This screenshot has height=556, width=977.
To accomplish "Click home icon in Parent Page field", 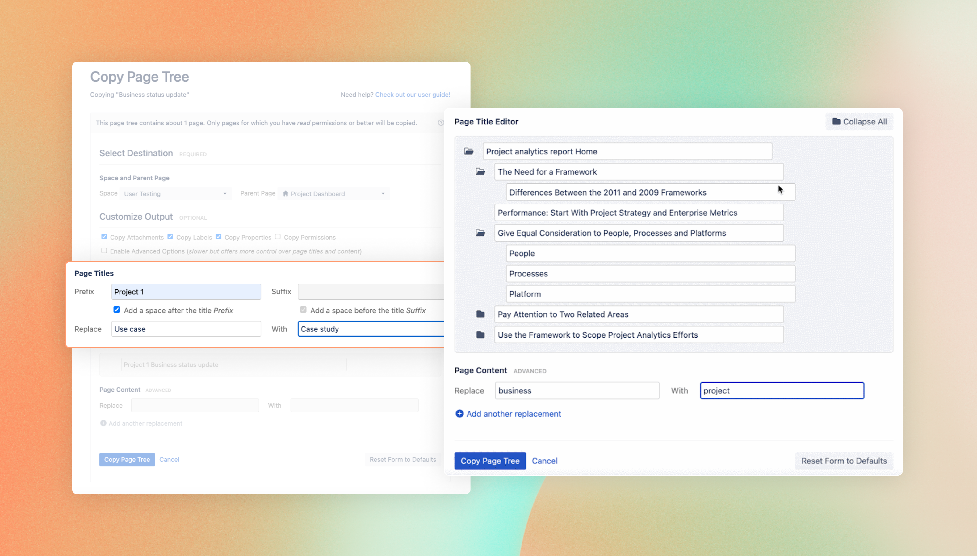I will pyautogui.click(x=285, y=194).
